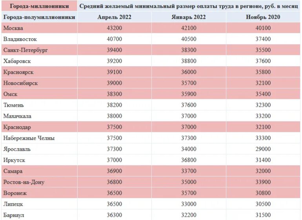
Task: Select Omsk's November value 35400
Action: pyautogui.click(x=263, y=94)
